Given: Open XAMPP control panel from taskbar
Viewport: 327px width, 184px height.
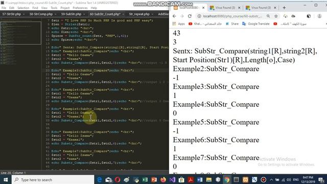Looking at the screenshot, I should tap(245, 179).
